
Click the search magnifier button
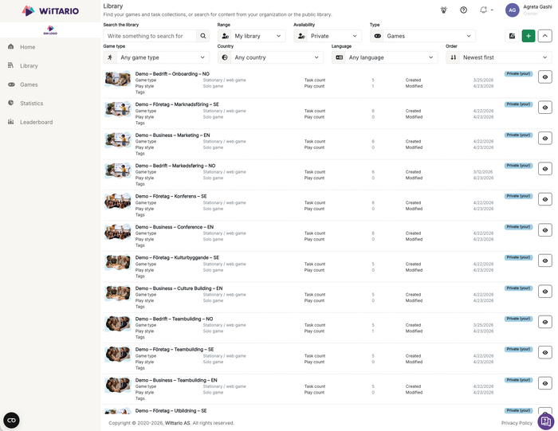(x=203, y=36)
